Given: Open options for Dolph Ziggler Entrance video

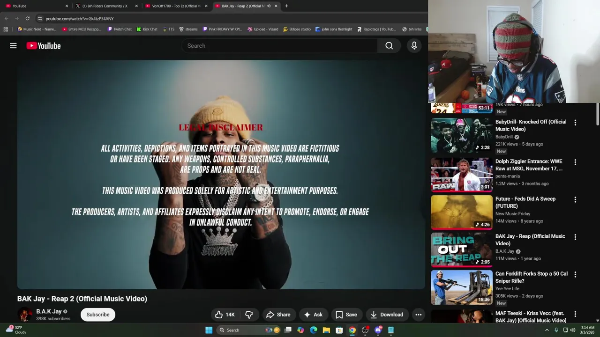Looking at the screenshot, I should 575,162.
